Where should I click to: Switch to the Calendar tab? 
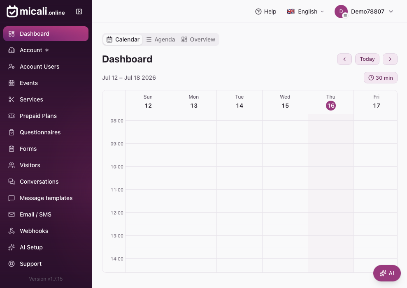[123, 39]
